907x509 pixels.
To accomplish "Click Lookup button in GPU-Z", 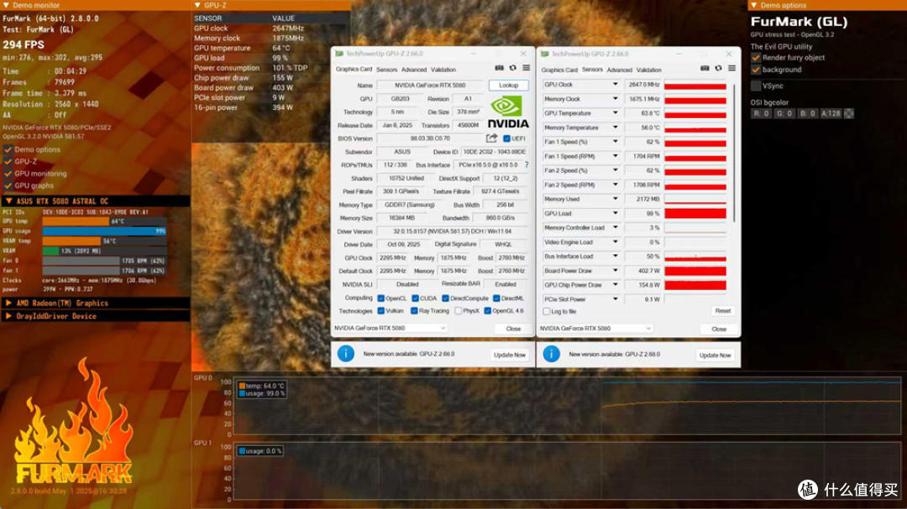I will coord(508,86).
